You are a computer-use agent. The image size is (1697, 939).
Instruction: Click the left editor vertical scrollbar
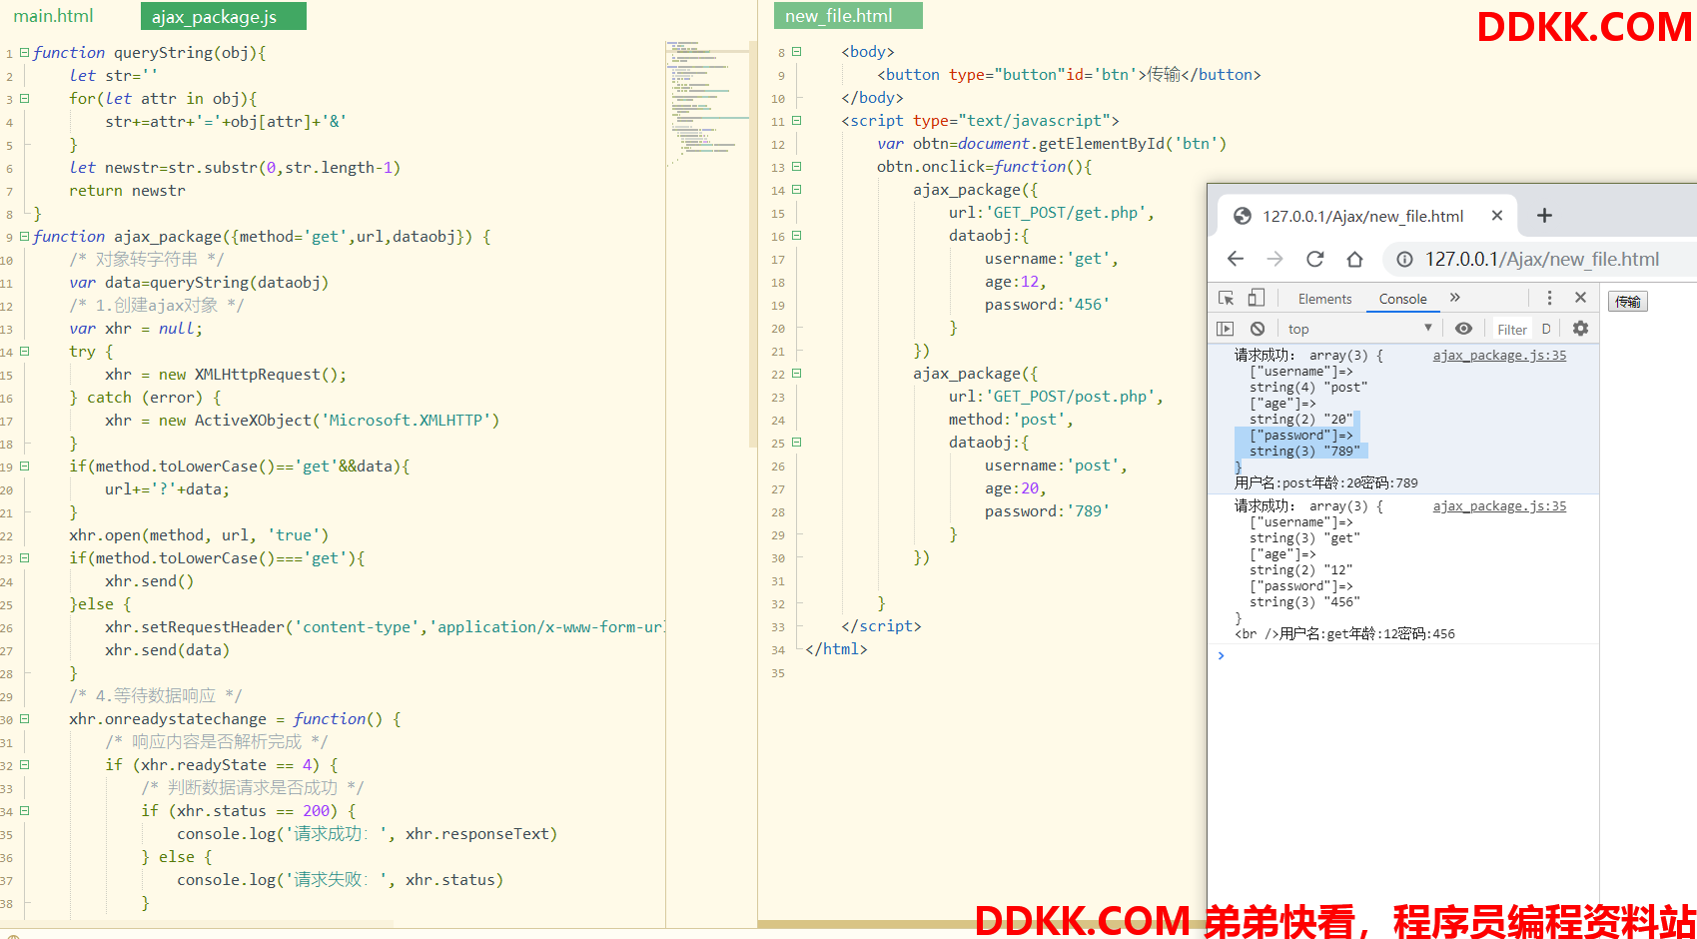753,243
